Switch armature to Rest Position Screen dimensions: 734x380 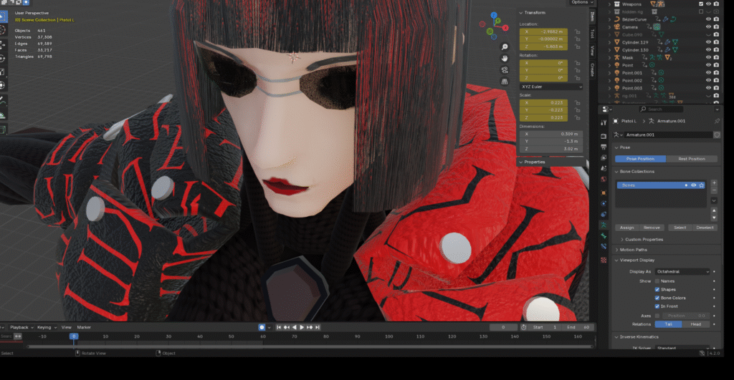pyautogui.click(x=690, y=159)
